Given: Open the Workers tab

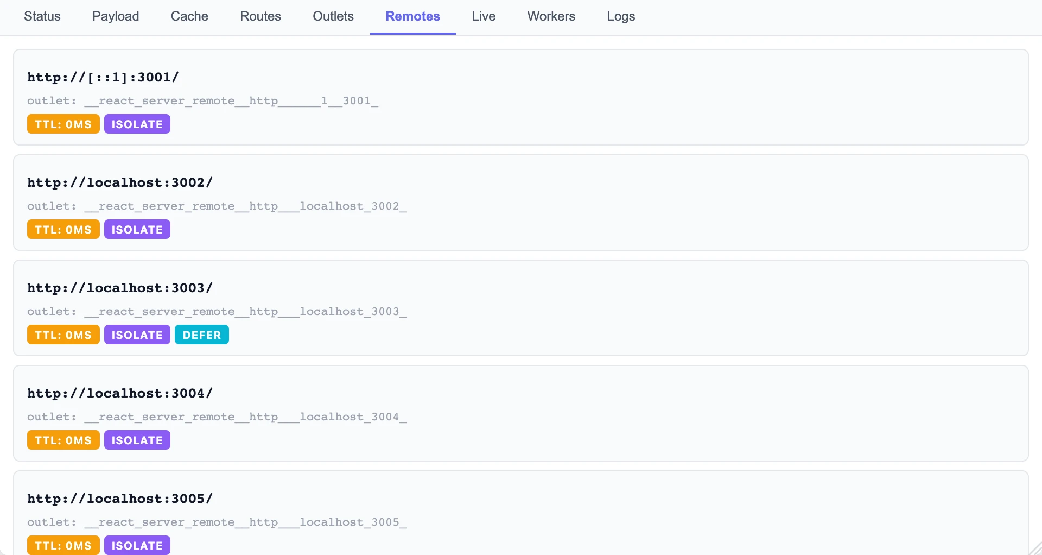Looking at the screenshot, I should [x=551, y=16].
